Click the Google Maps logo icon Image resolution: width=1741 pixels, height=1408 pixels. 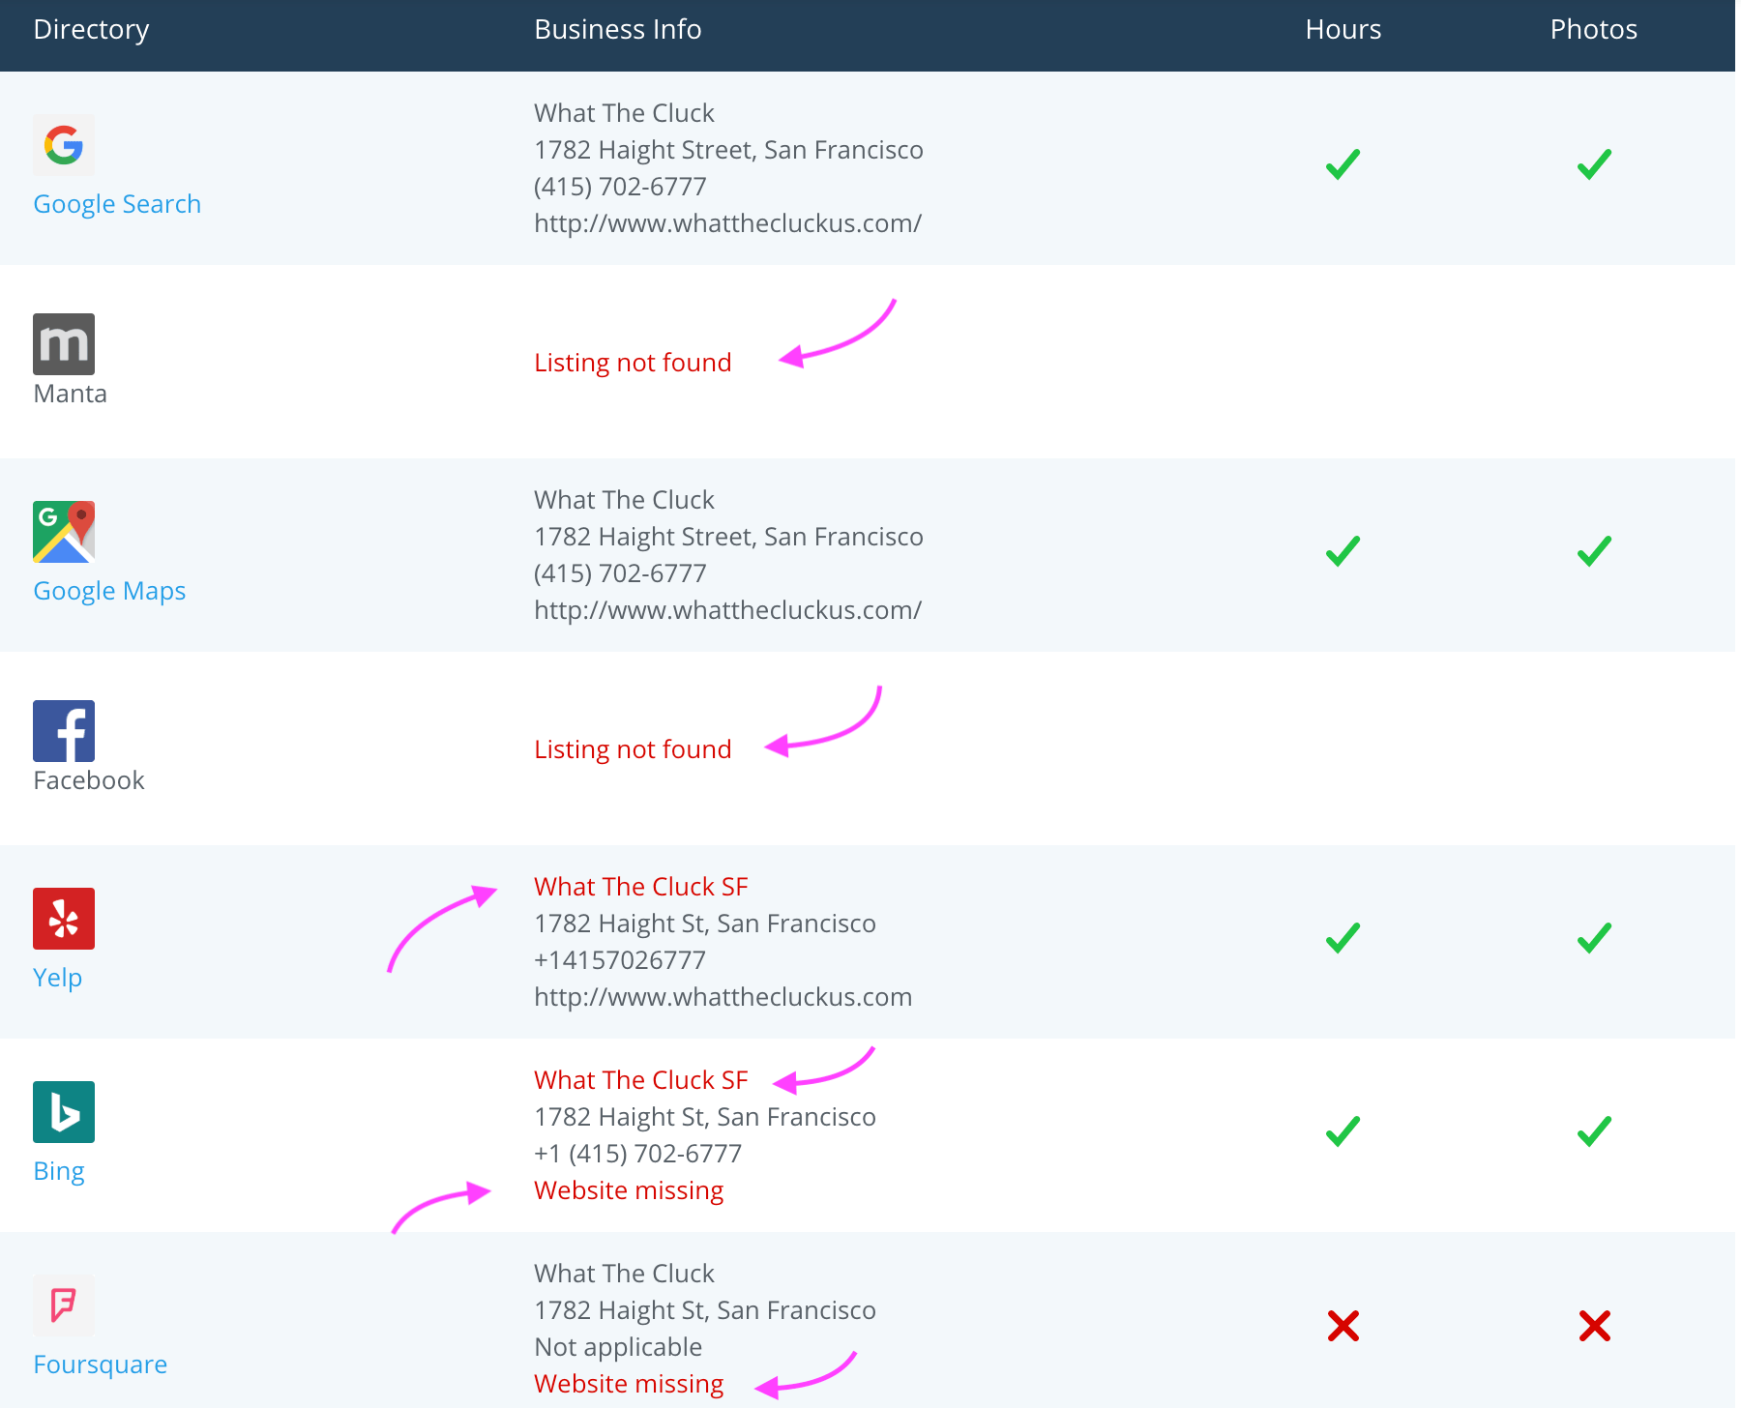(64, 532)
